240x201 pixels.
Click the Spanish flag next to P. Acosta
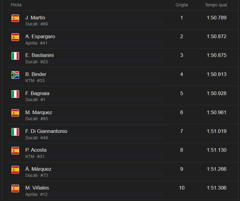[x=15, y=150]
